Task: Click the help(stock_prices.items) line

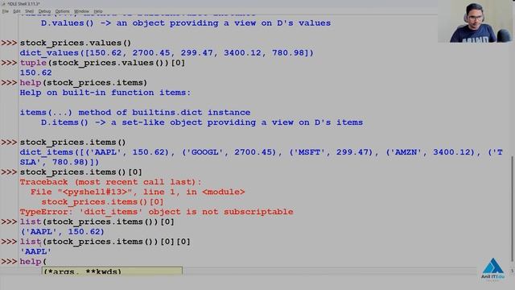Action: [x=84, y=83]
